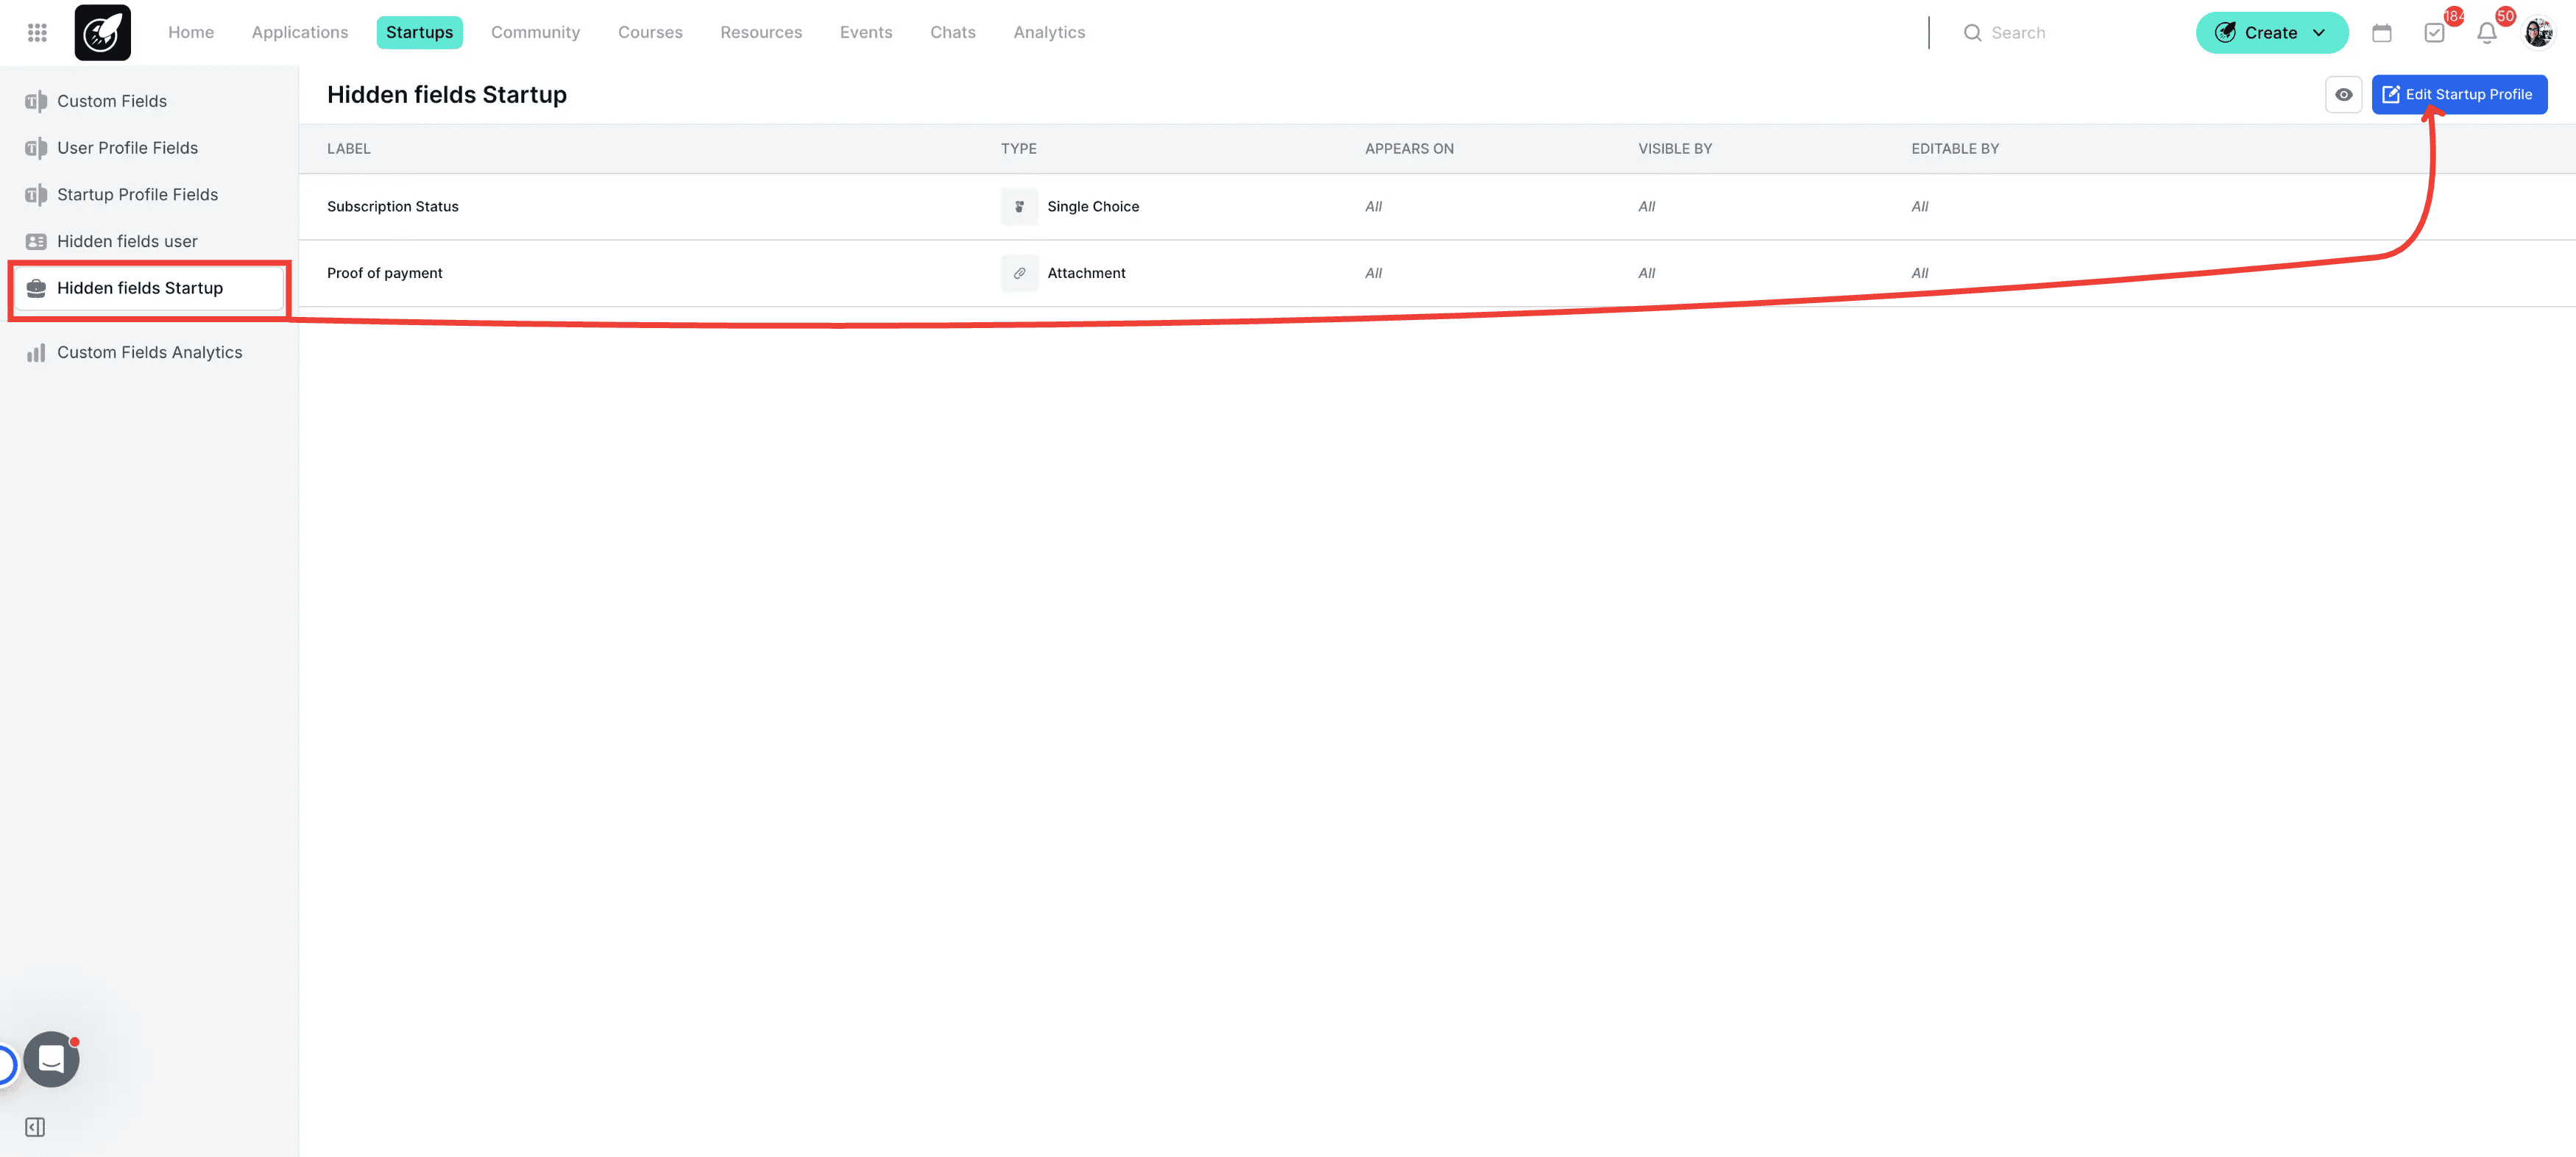Go to the Home tab
Image resolution: width=2576 pixels, height=1157 pixels.
point(191,33)
